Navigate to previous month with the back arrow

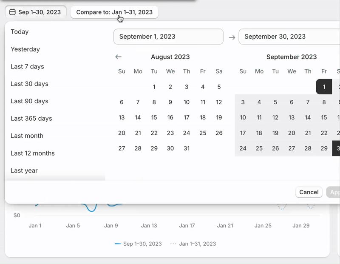point(118,57)
